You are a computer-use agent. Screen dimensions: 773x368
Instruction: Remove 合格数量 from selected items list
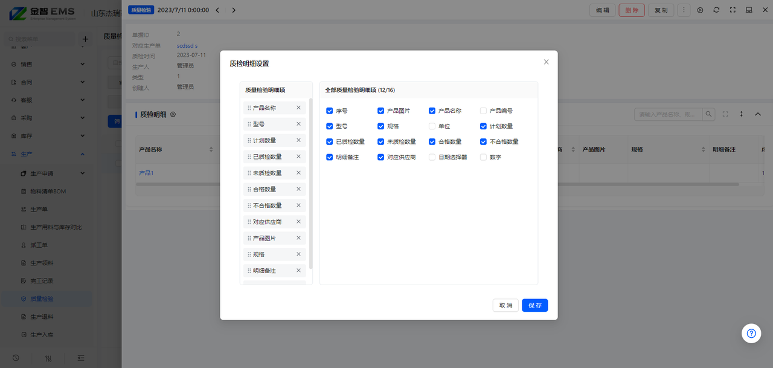[x=298, y=189]
